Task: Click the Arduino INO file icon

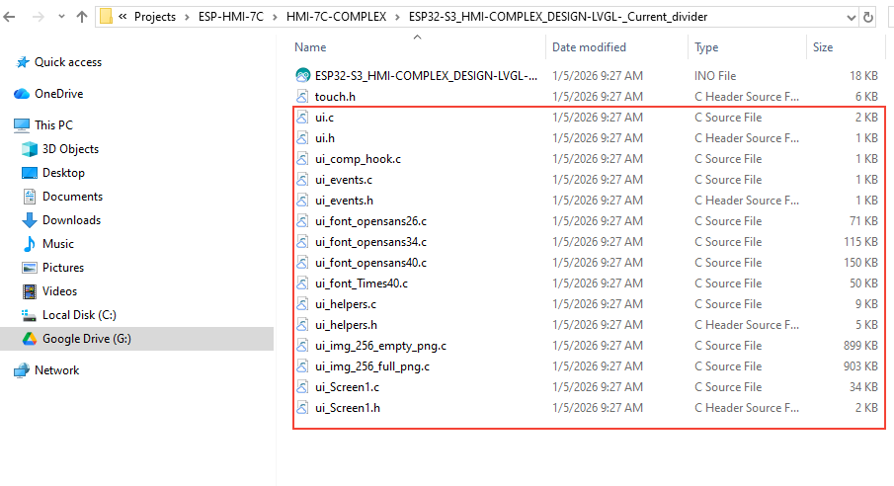Action: [x=302, y=75]
